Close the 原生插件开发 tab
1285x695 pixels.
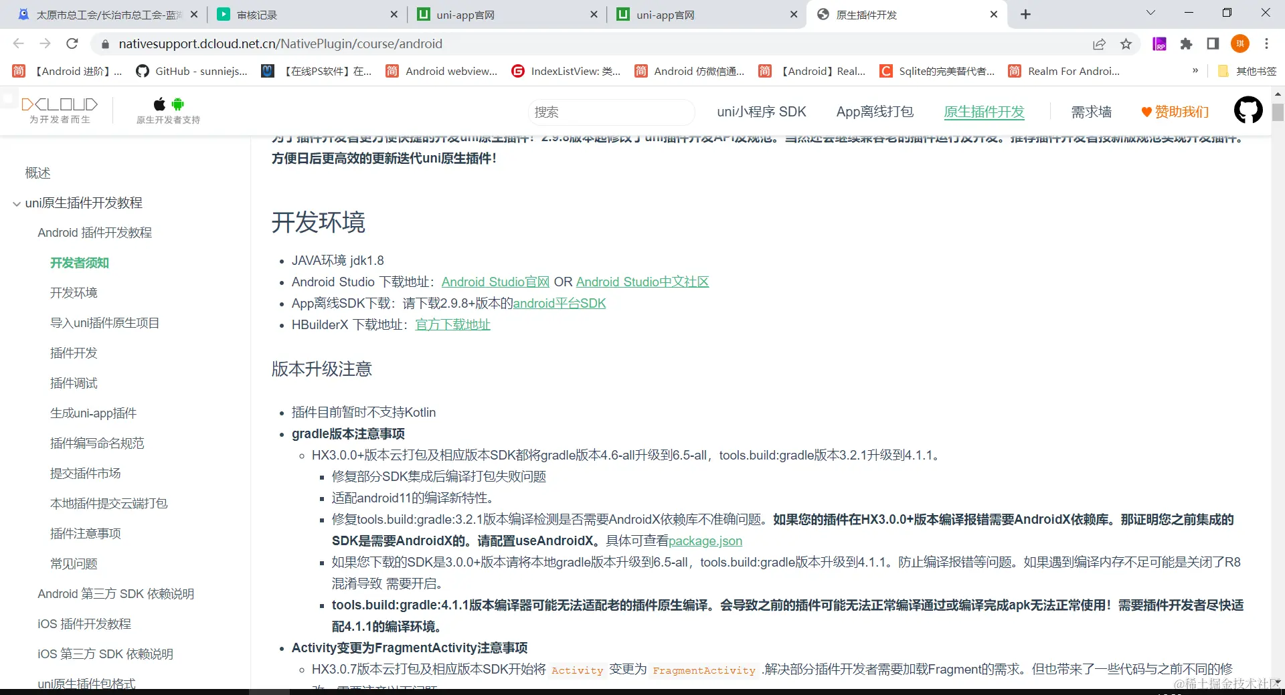tap(994, 14)
